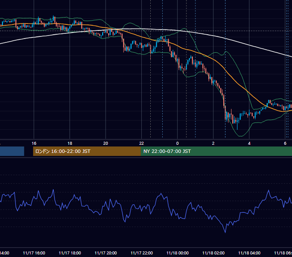Click hour label 6 on price chart axis

[x=285, y=143]
